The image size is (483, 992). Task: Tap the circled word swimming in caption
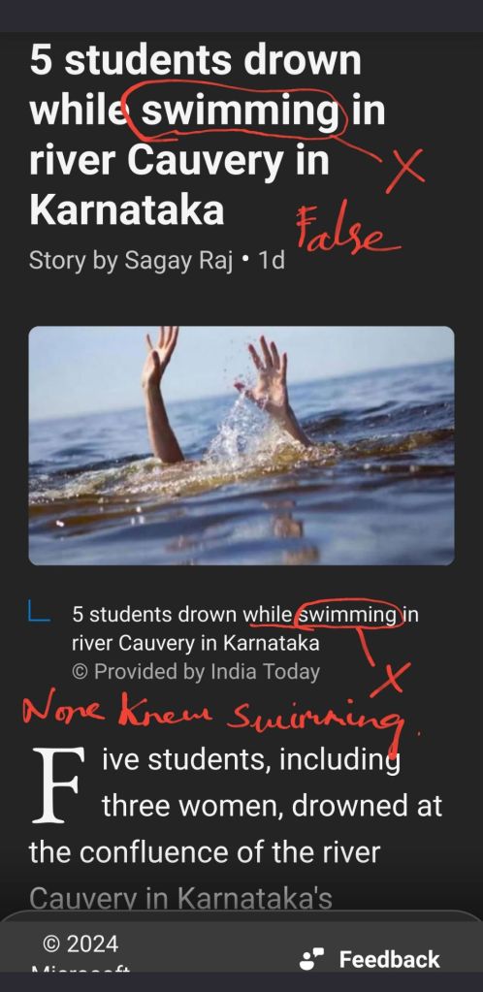[x=347, y=615]
